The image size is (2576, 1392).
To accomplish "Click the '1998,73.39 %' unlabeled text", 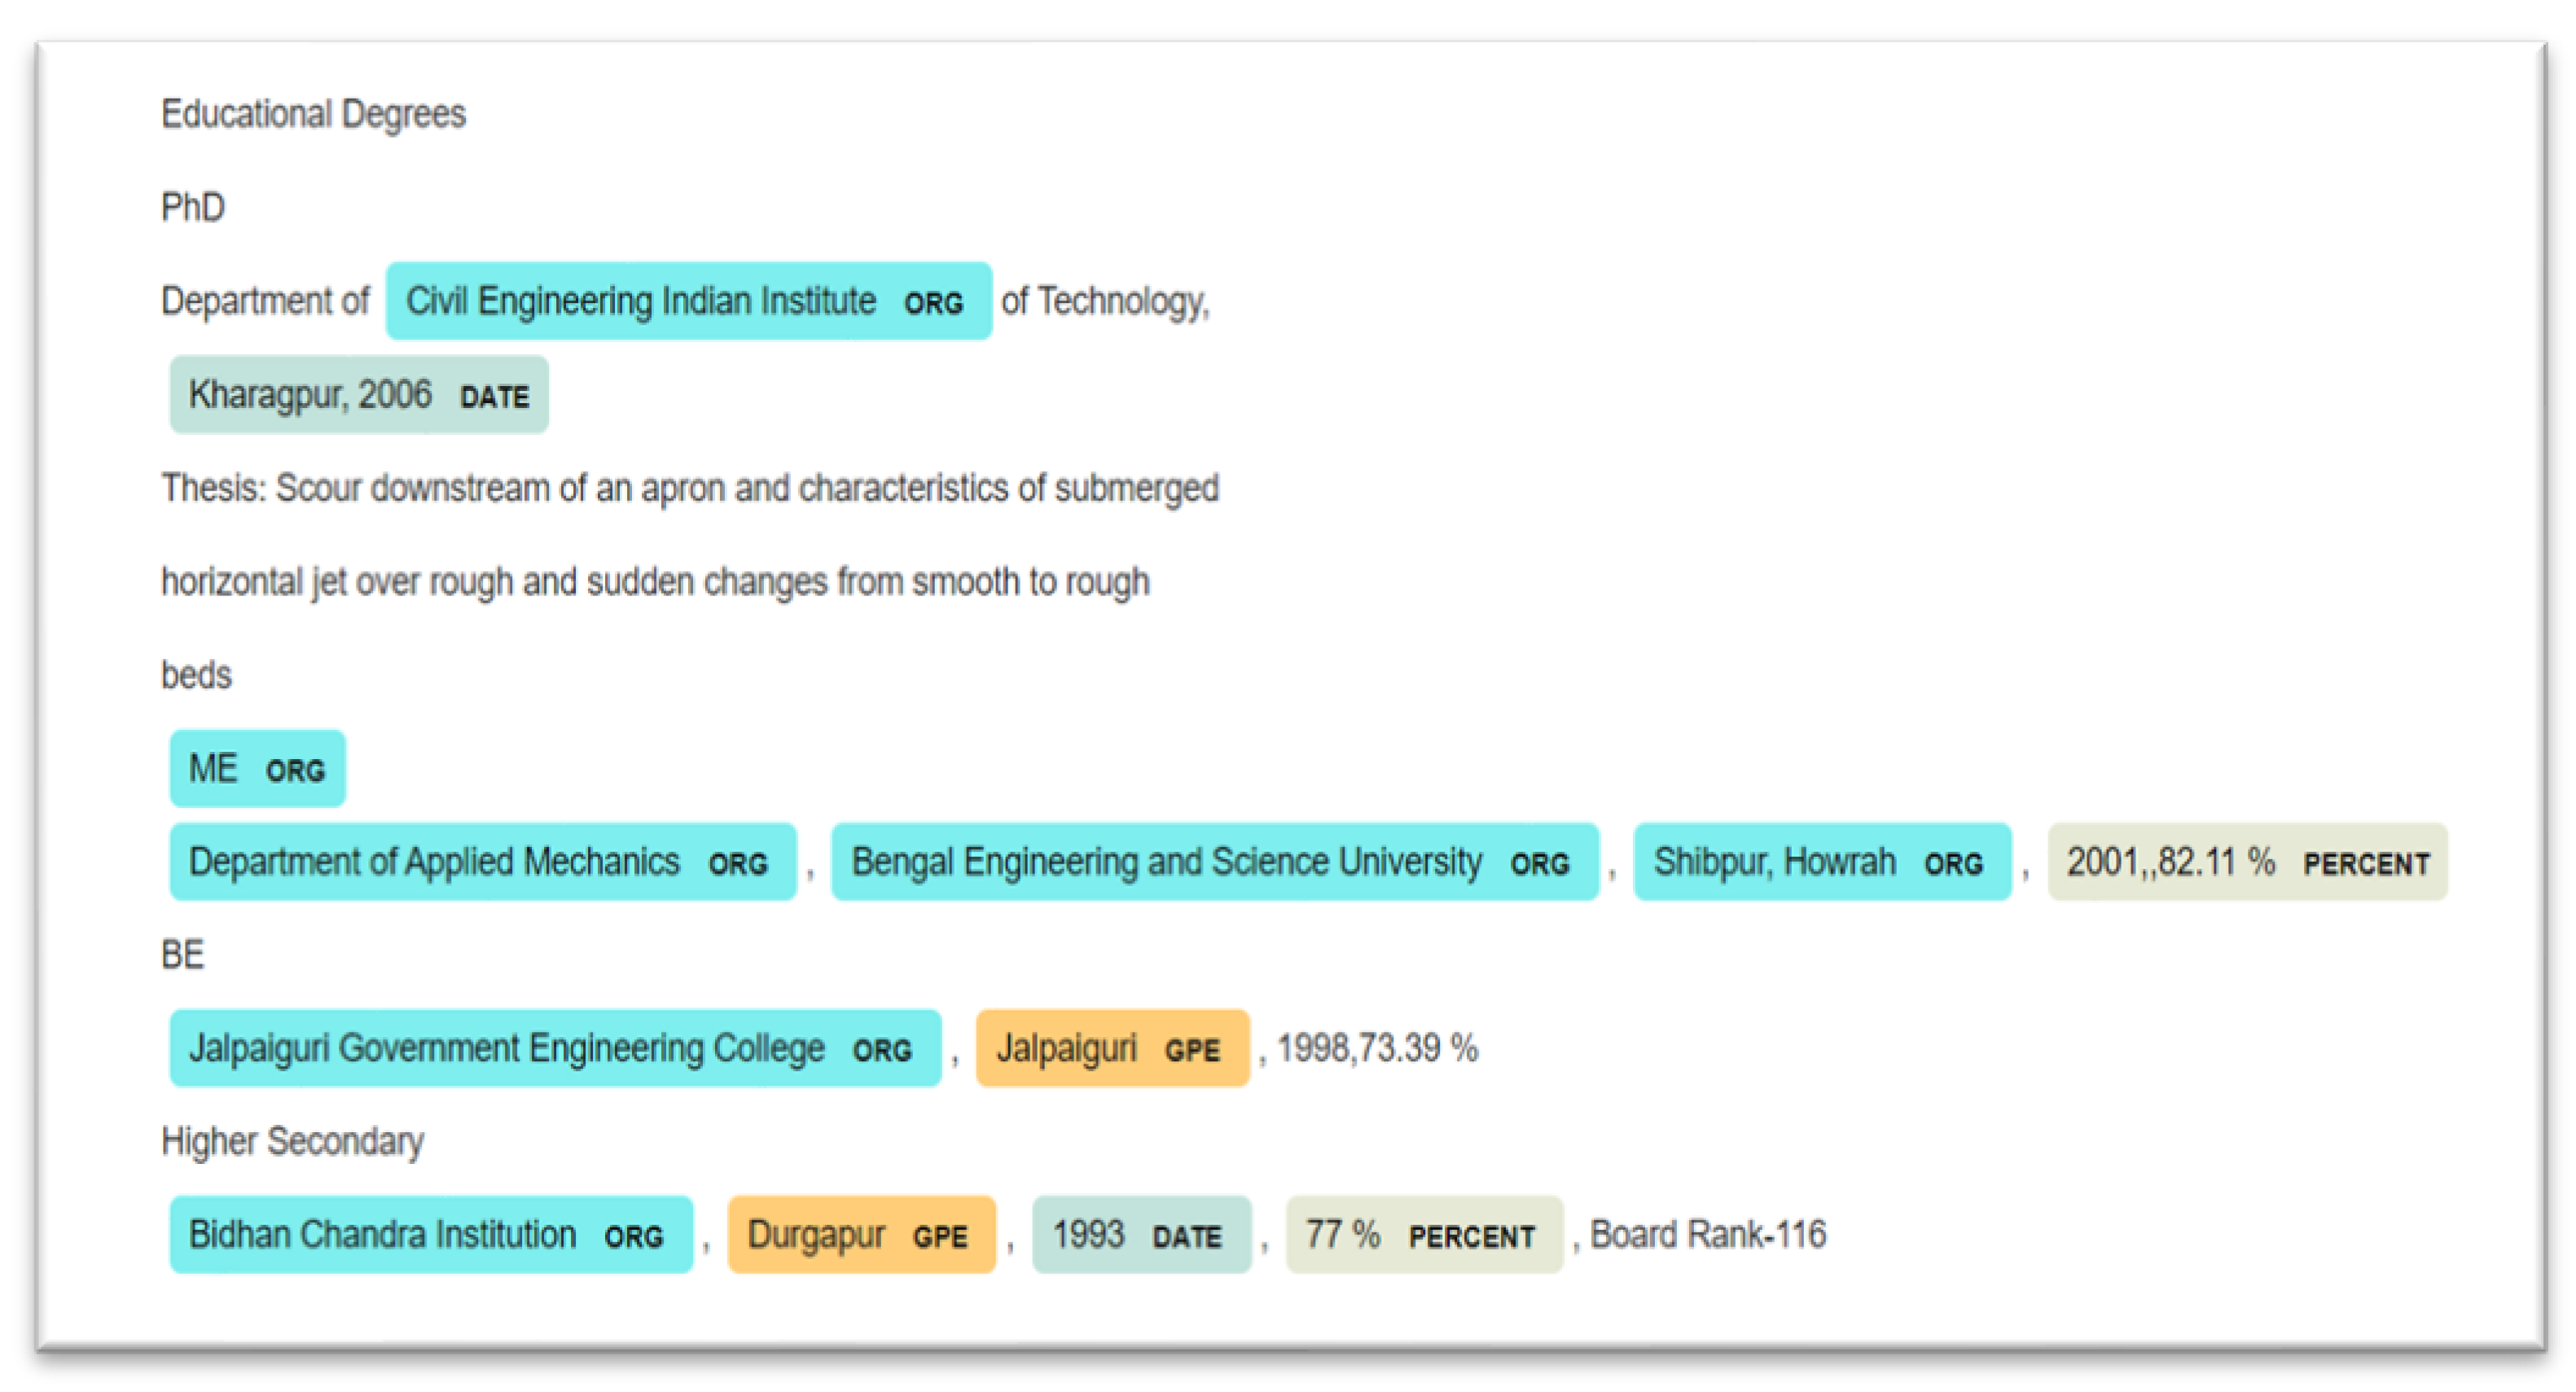I will click(1377, 1048).
